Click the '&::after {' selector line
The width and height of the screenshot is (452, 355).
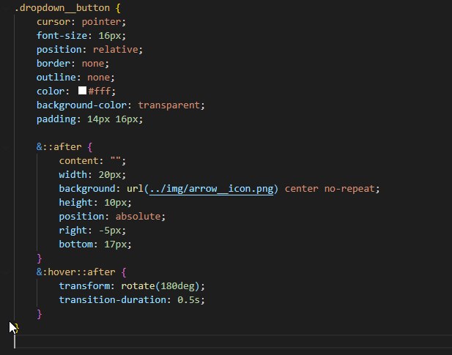[x=64, y=147]
